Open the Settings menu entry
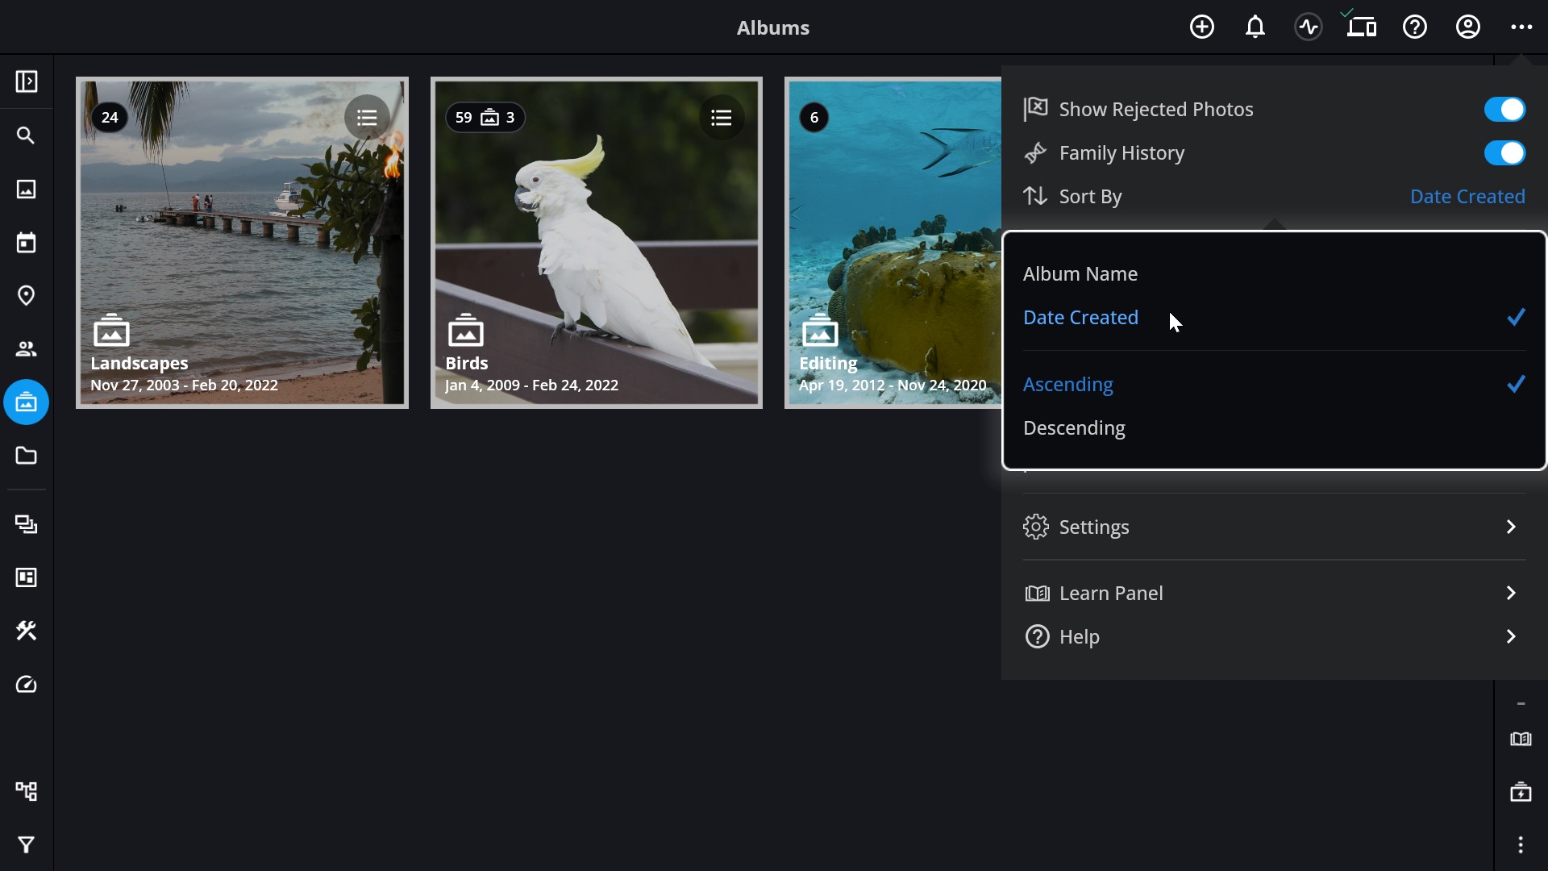 tap(1274, 527)
